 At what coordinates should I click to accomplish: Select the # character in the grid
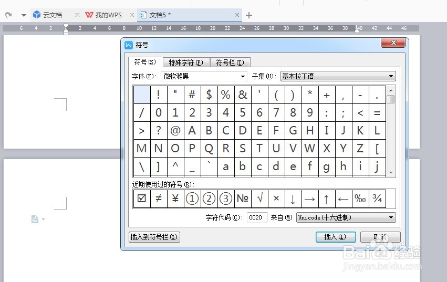pos(192,95)
